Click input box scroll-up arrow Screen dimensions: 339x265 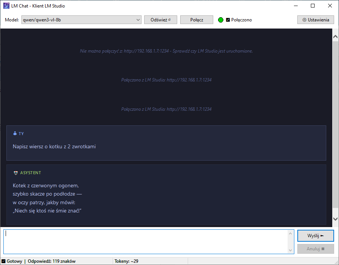pos(290,233)
